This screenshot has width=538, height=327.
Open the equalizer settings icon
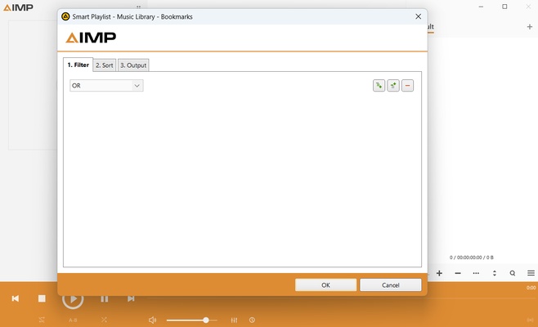pyautogui.click(x=234, y=320)
